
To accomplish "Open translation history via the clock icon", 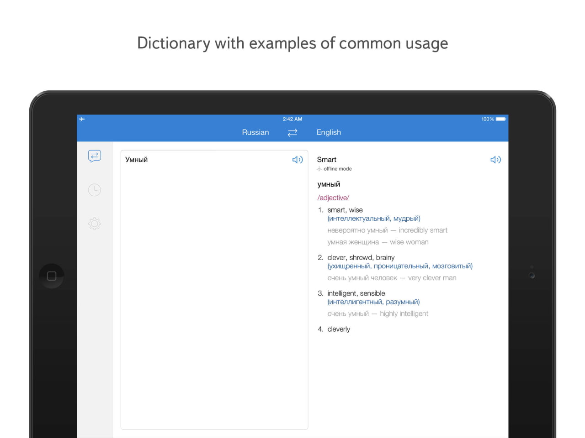I will click(x=94, y=190).
